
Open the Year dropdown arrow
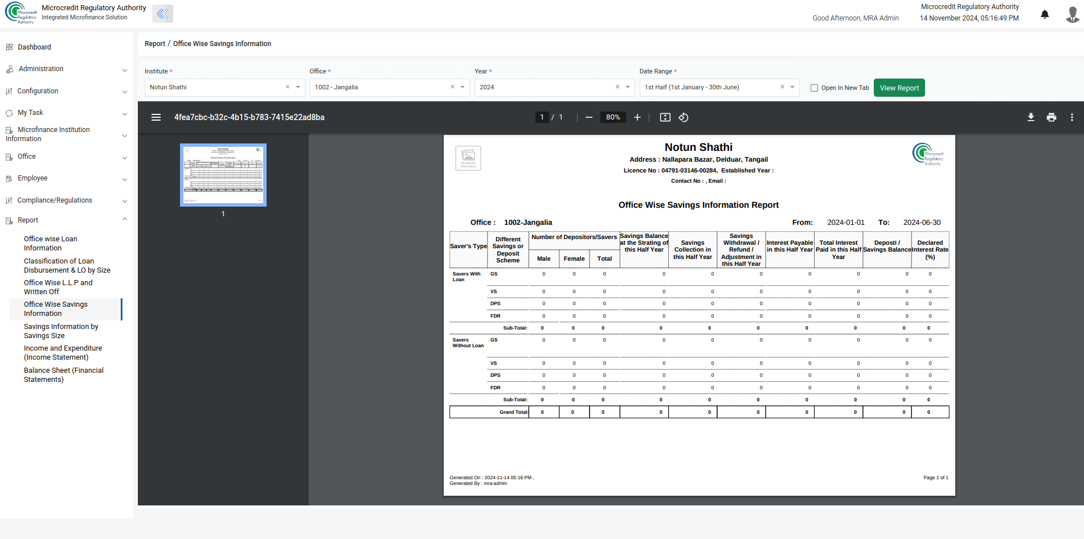pyautogui.click(x=628, y=87)
